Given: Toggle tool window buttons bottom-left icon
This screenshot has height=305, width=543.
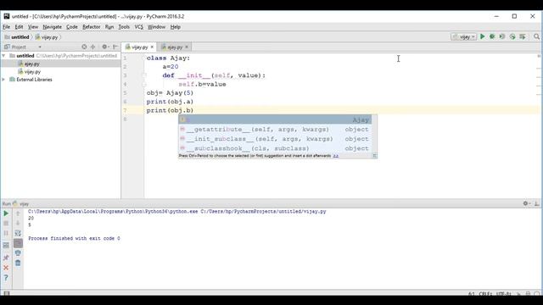Looking at the screenshot, I should click(x=6, y=293).
